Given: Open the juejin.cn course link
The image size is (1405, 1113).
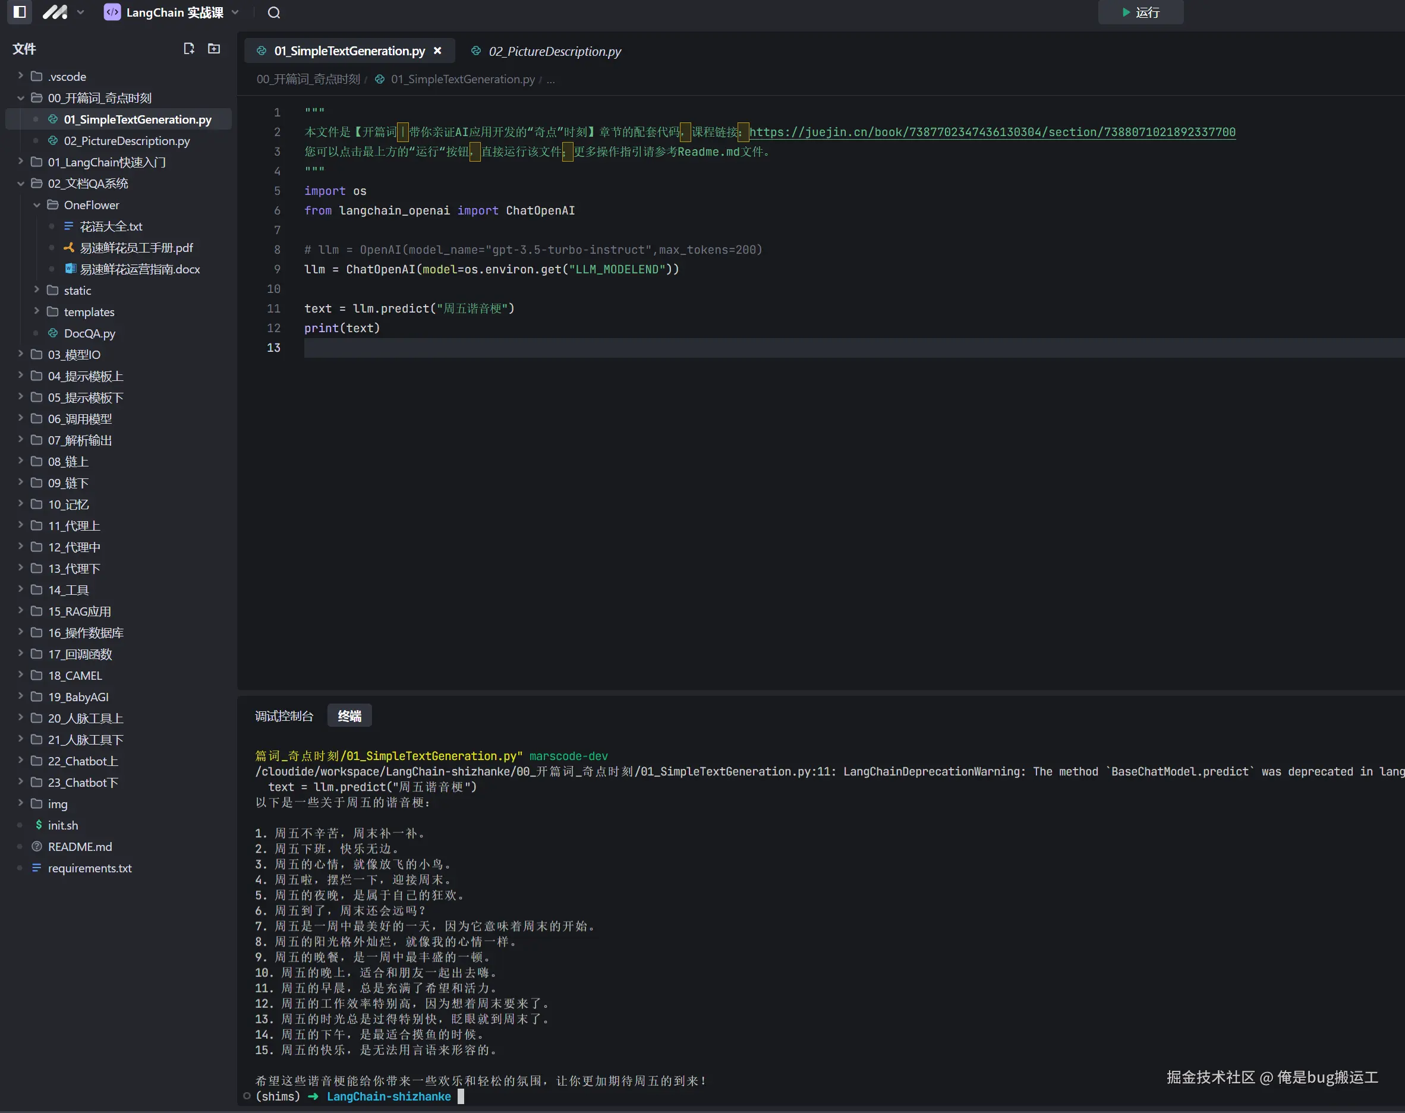Looking at the screenshot, I should (x=992, y=133).
